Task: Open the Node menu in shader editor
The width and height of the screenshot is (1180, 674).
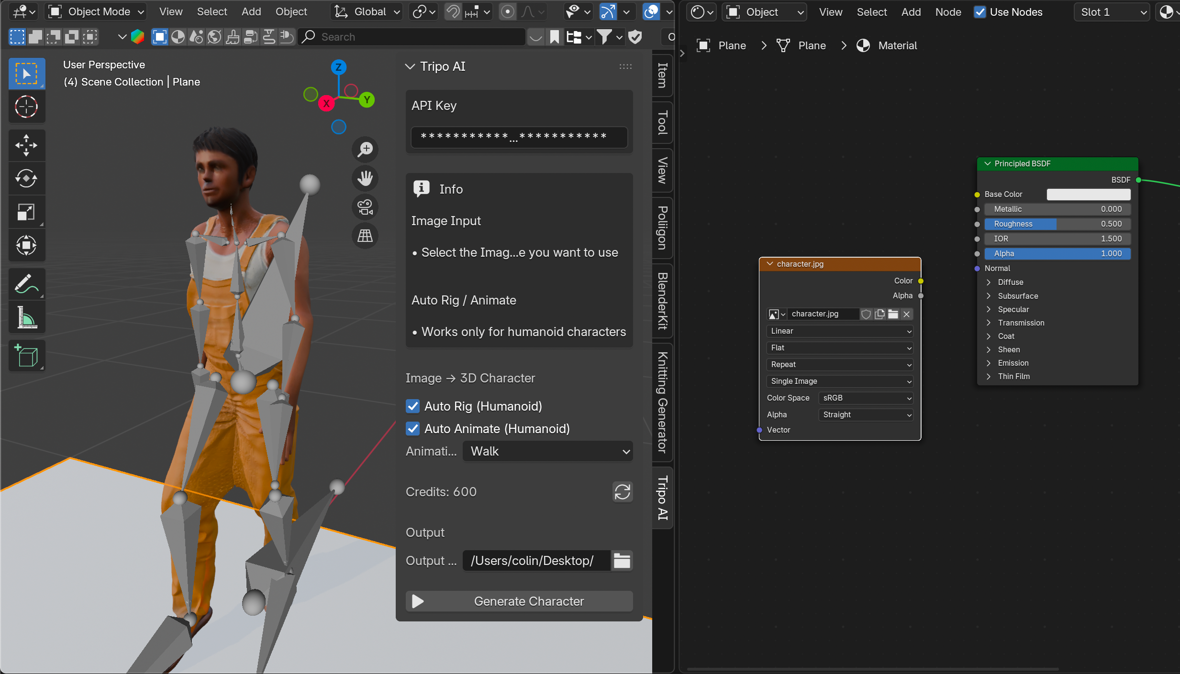Action: tap(948, 12)
